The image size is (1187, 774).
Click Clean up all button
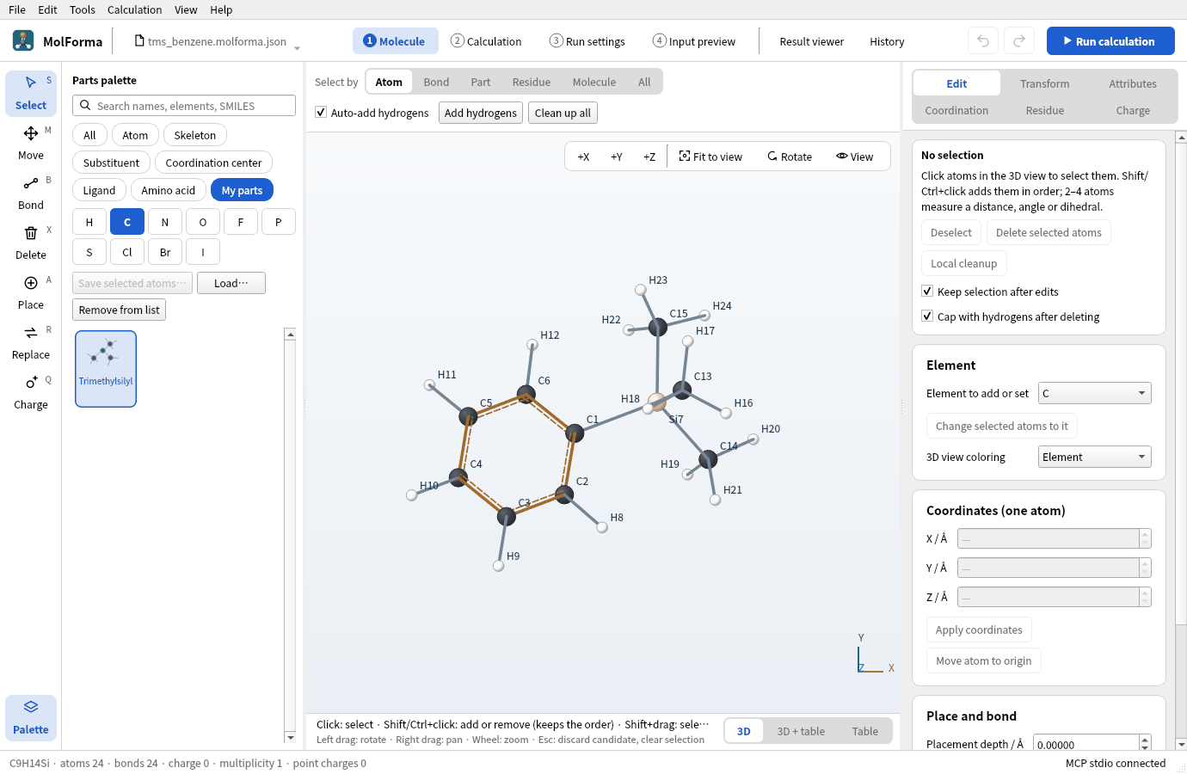click(x=563, y=113)
